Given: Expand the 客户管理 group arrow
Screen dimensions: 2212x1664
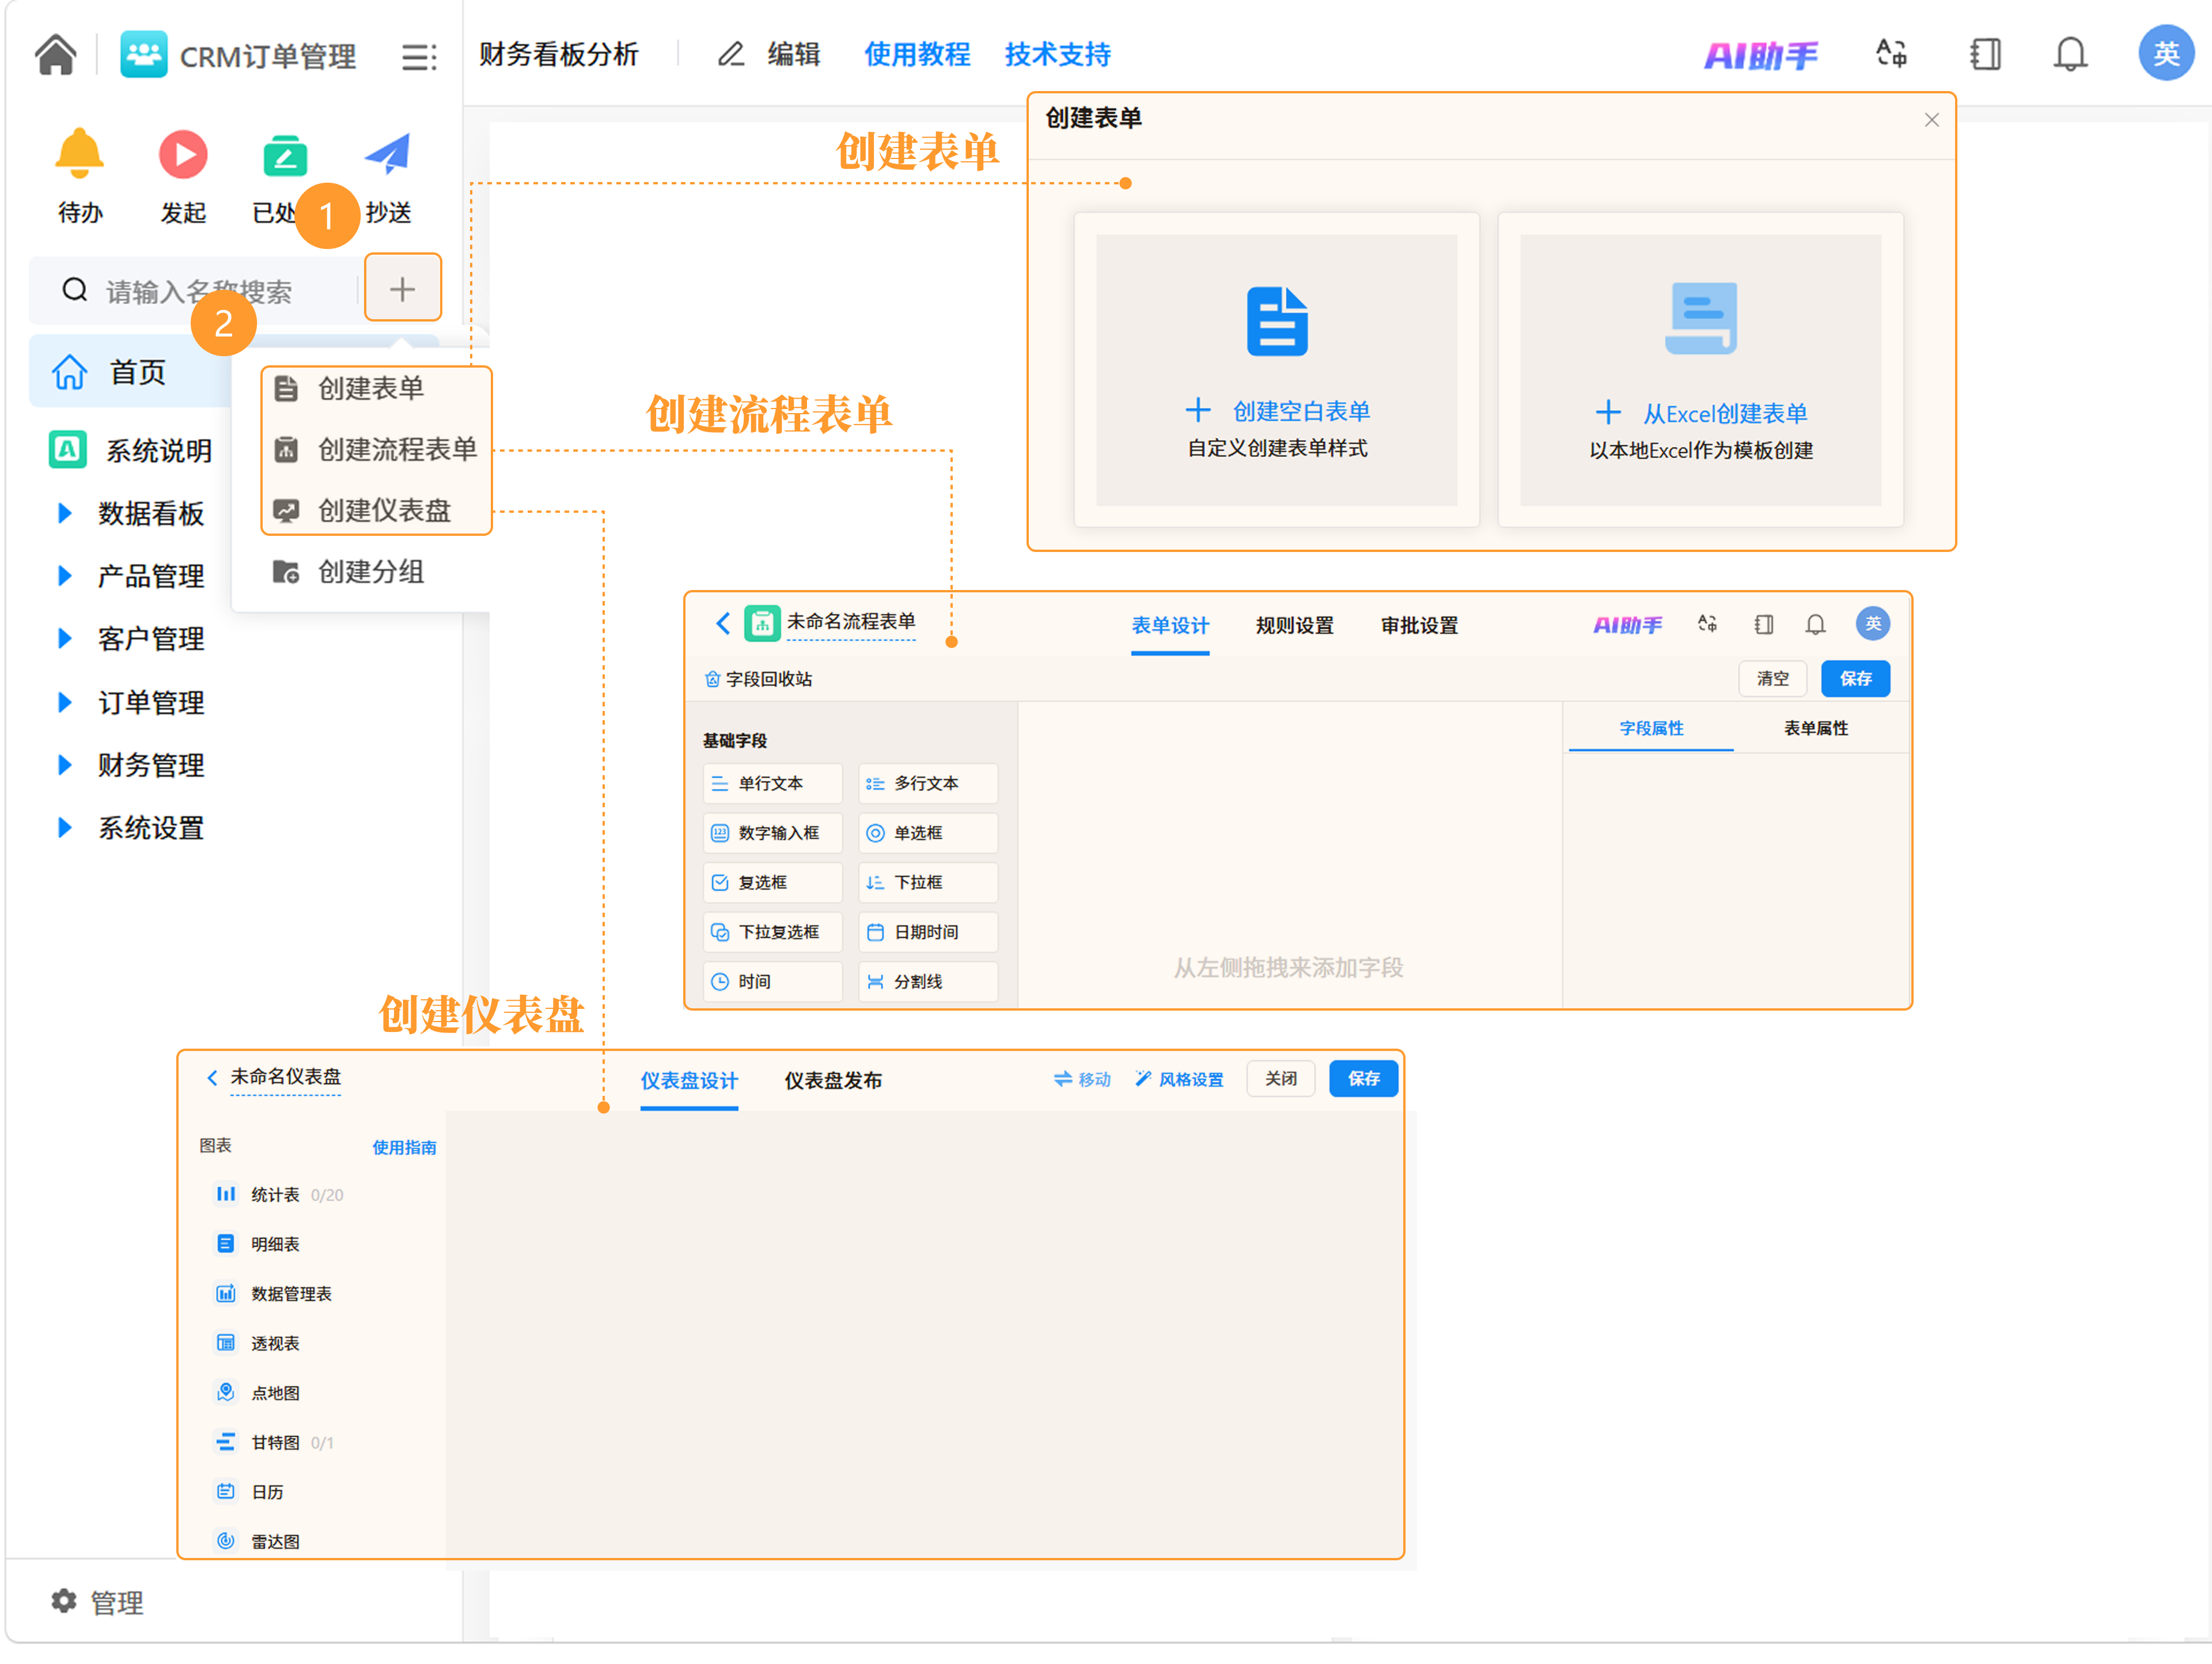Looking at the screenshot, I should pyautogui.click(x=65, y=639).
